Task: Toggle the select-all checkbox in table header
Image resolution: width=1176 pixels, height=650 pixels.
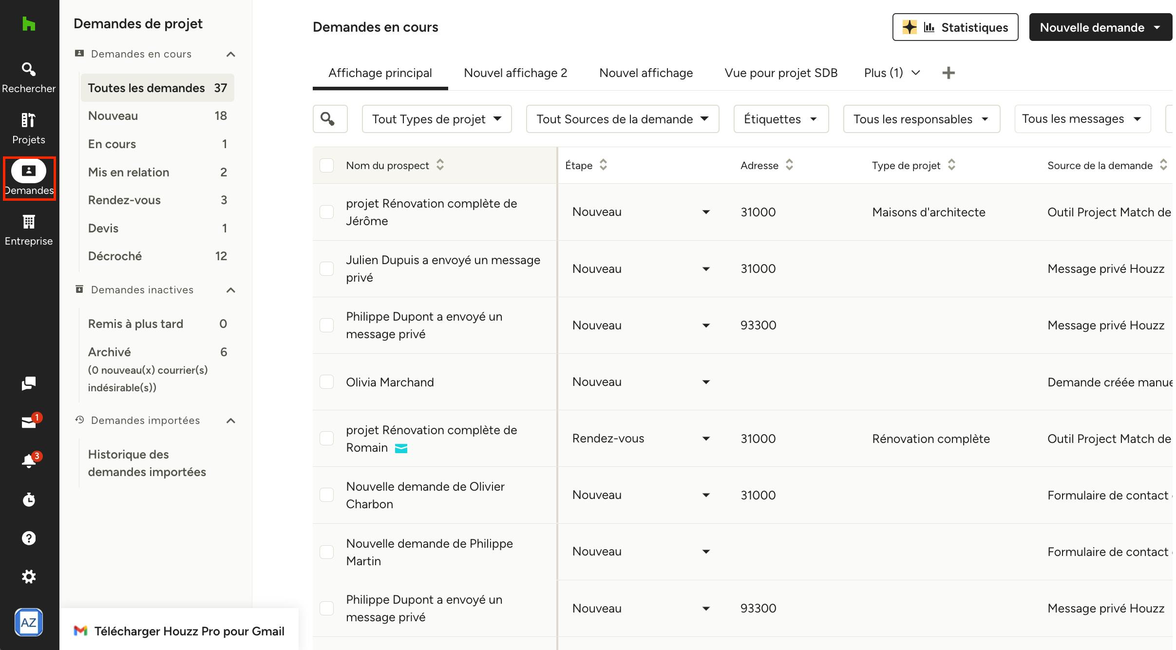Action: [x=326, y=165]
